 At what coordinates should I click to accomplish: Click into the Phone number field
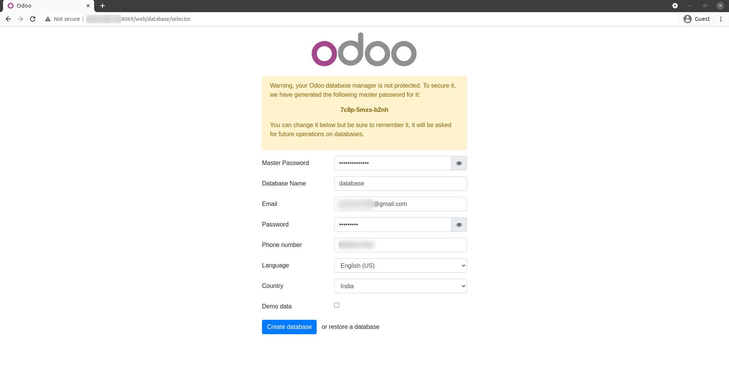click(x=401, y=245)
